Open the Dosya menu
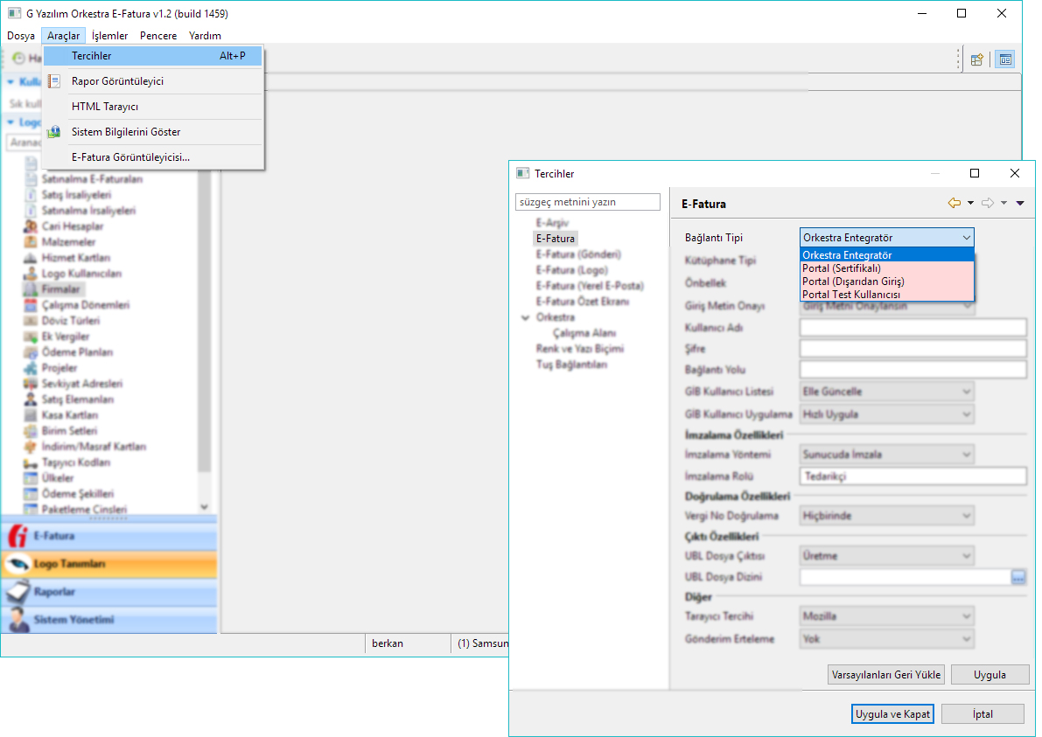 [21, 36]
